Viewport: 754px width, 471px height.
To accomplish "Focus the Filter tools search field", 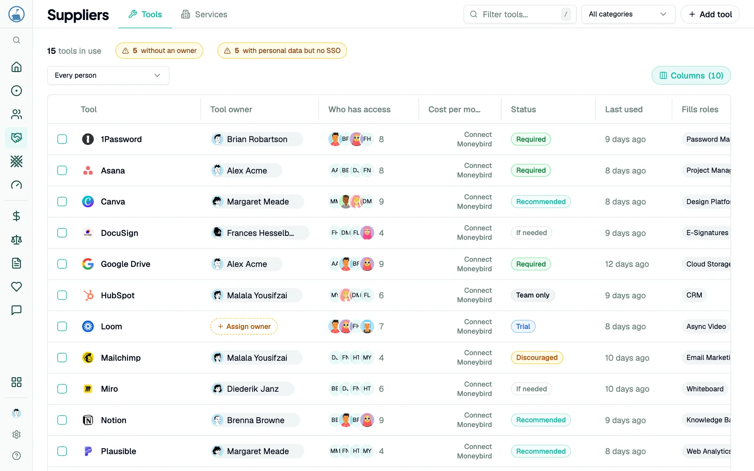I will point(520,14).
